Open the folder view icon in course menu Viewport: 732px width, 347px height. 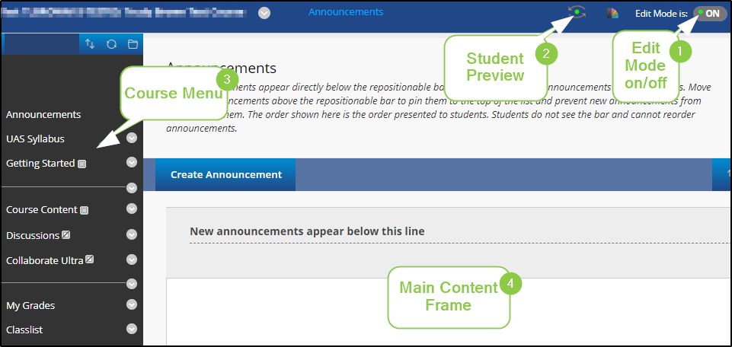(x=133, y=44)
